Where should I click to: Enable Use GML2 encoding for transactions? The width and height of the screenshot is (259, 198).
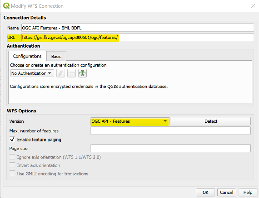(x=12, y=174)
